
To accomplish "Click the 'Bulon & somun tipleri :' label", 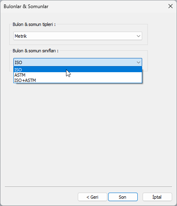I will pos(34,24).
